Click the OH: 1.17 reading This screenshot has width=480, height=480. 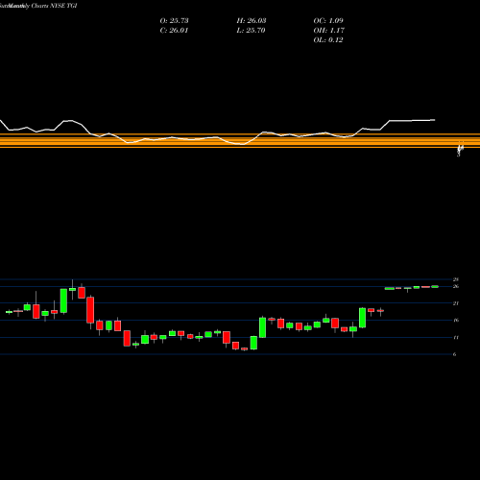[x=328, y=31]
